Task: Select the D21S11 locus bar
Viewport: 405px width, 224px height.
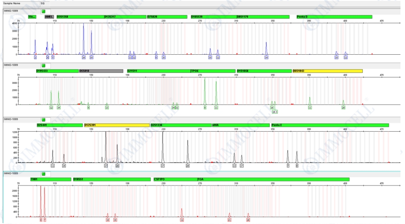Action: [x=158, y=71]
